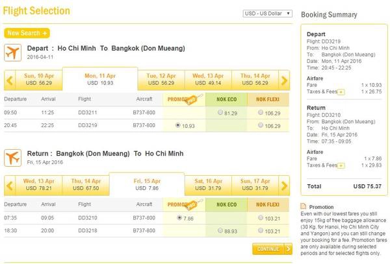Viewport: 390px width, 264px height.
Task: Click the return flight airplane icon
Action: [12, 156]
